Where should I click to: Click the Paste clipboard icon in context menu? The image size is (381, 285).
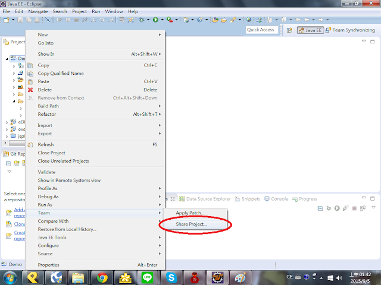click(x=30, y=82)
